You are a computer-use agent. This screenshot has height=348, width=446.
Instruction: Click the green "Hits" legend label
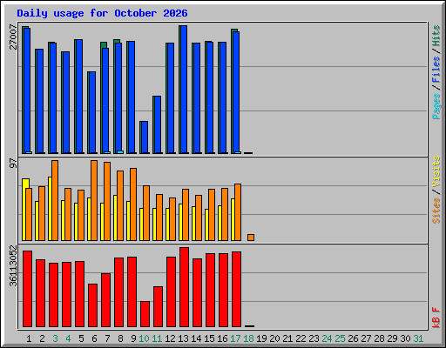[x=436, y=36]
